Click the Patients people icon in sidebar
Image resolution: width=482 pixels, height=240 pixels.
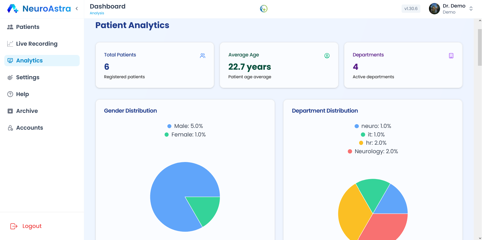10,27
